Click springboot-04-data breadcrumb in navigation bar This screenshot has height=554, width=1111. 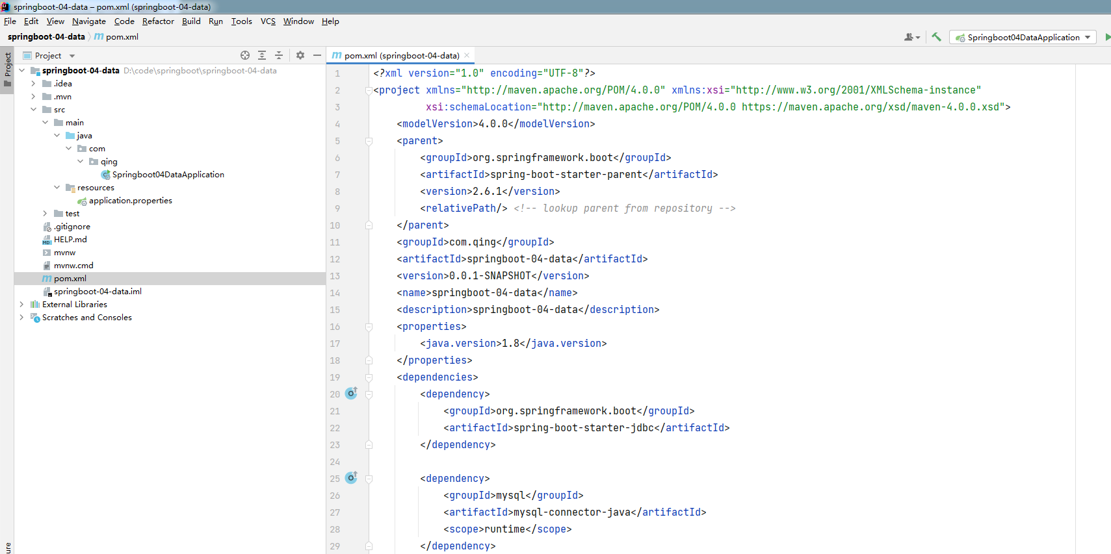[x=46, y=37]
